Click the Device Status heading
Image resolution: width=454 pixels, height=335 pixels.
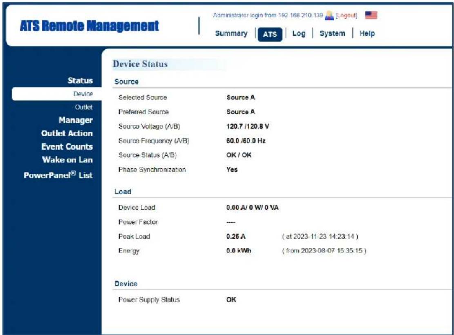[140, 64]
